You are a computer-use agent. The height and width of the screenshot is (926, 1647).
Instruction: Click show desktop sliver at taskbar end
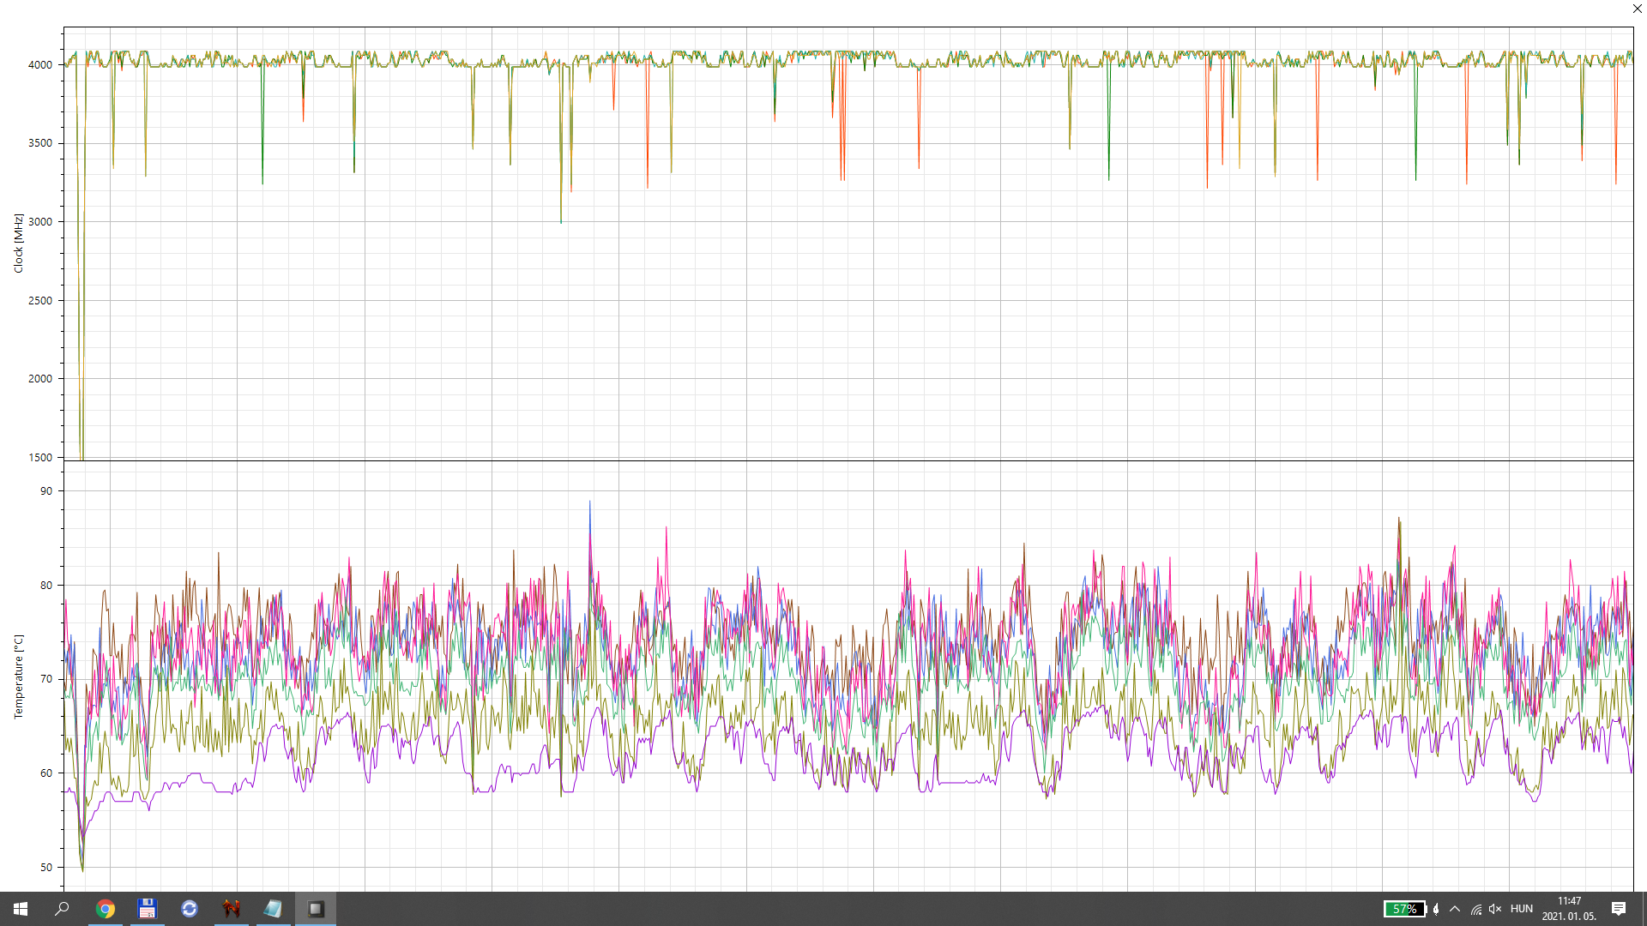1644,909
